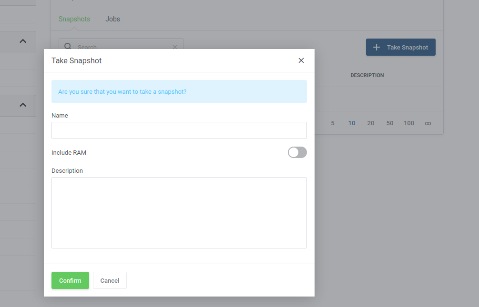Viewport: 479px width, 307px height.
Task: Focus the snapshot Name input field
Action: point(179,130)
